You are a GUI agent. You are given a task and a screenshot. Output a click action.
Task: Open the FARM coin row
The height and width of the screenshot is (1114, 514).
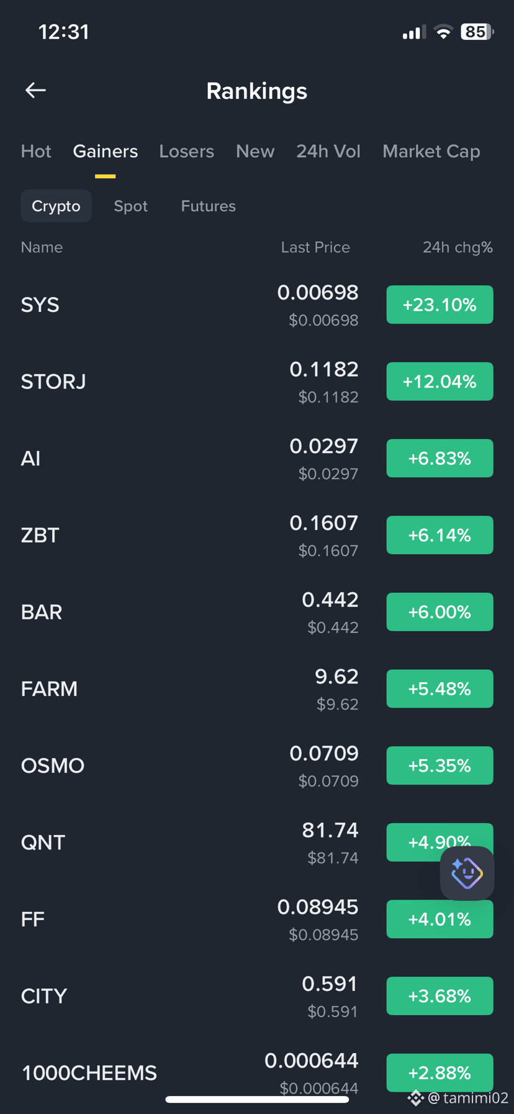coord(257,689)
